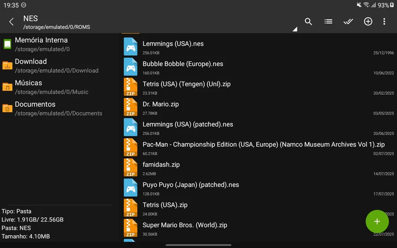
Task: Open the search magnifier icon
Action: click(x=308, y=22)
